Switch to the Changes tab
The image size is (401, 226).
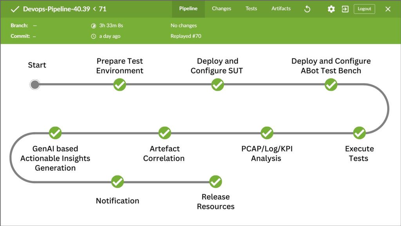point(222,9)
